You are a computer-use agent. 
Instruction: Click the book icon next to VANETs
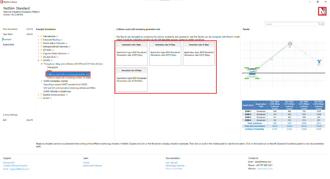pos(51,60)
